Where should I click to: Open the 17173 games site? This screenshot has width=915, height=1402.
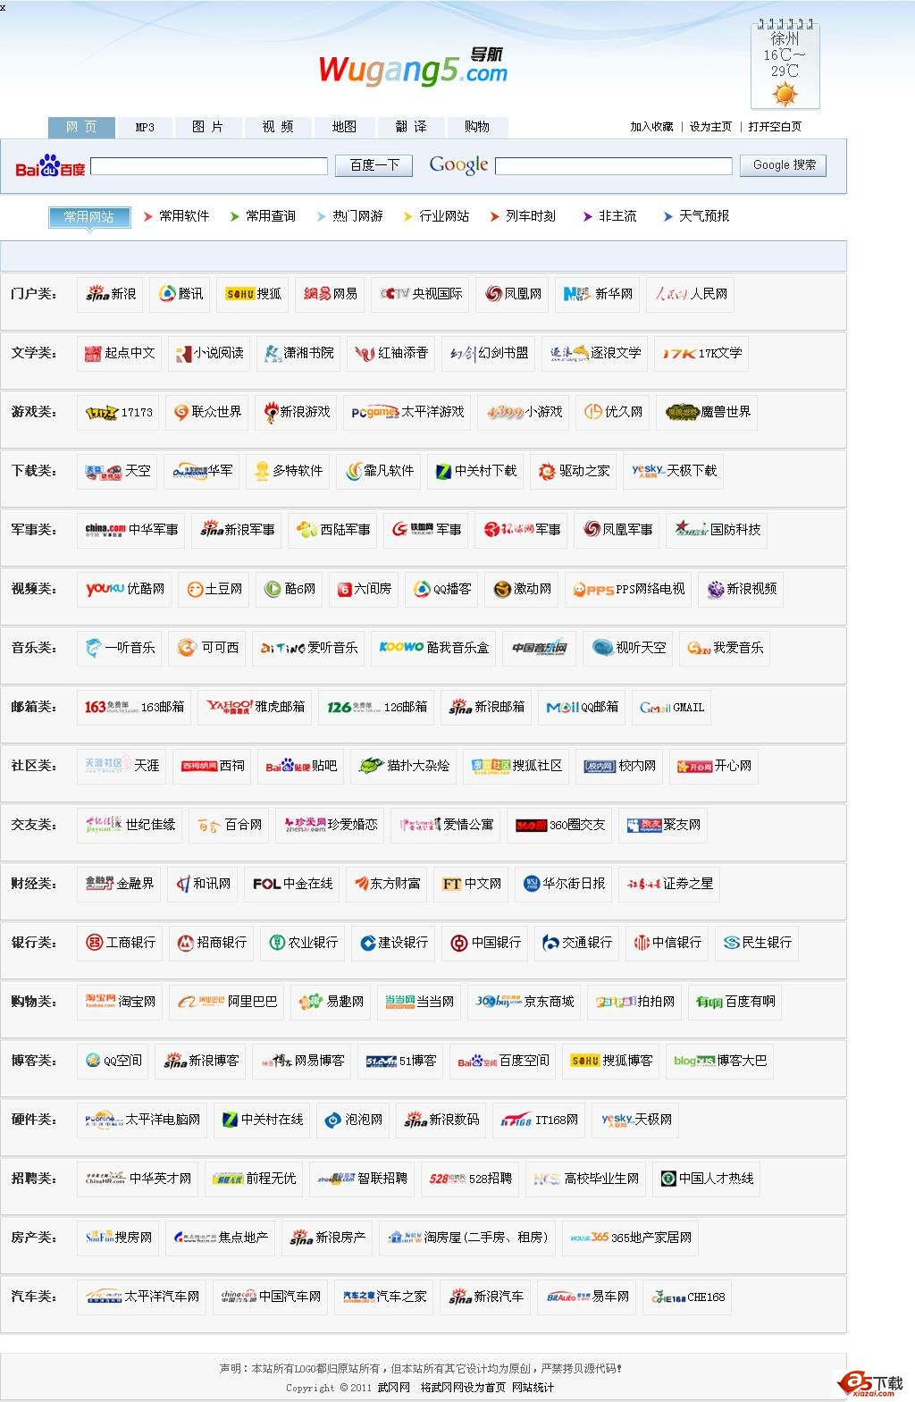119,412
